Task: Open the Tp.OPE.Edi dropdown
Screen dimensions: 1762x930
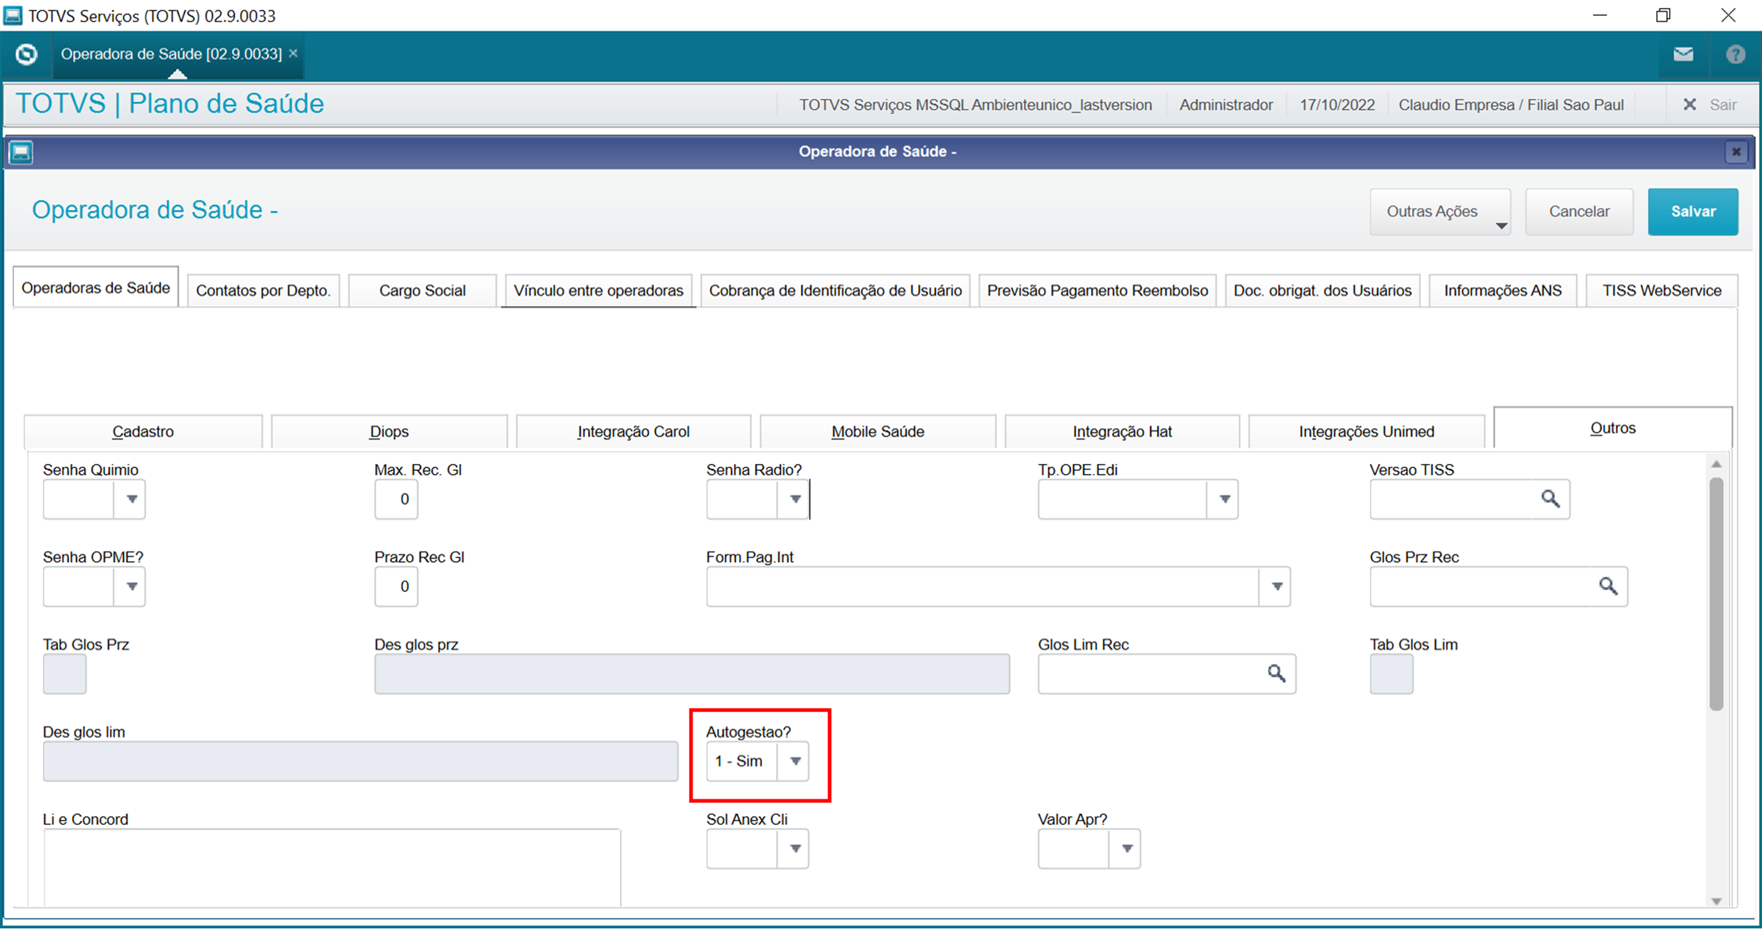Action: (1225, 499)
